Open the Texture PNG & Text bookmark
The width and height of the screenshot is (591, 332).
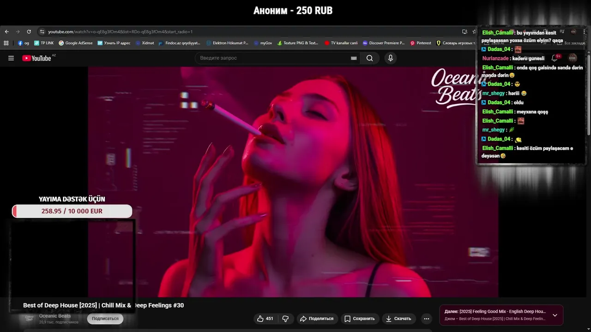pos(298,43)
